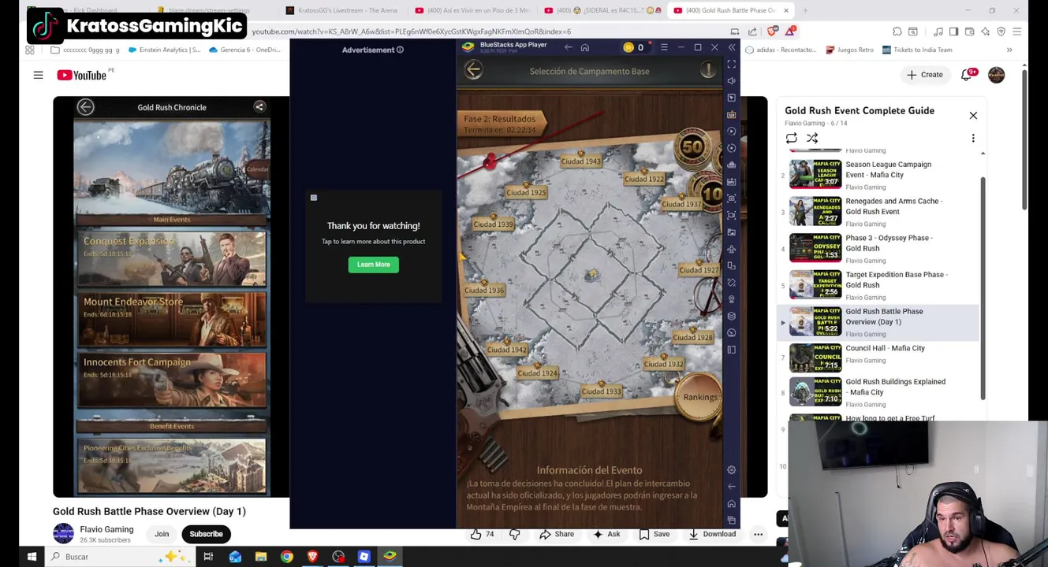Open YouTube notifications bell
The height and width of the screenshot is (567, 1048).
[x=967, y=75]
